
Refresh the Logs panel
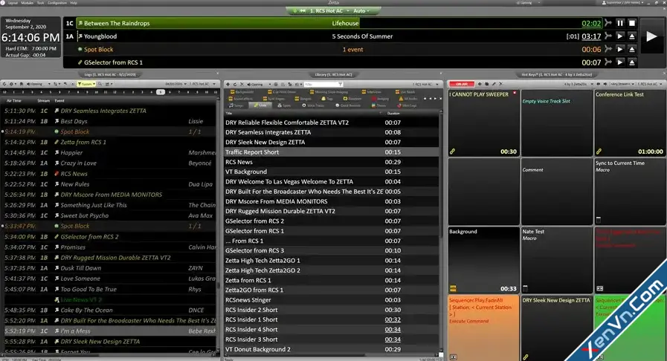click(4, 84)
